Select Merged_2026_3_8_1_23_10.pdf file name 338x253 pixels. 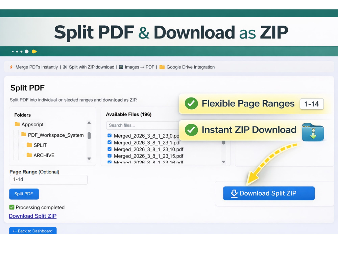click(148, 149)
